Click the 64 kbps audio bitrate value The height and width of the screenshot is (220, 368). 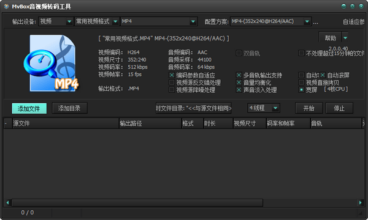coord(206,67)
